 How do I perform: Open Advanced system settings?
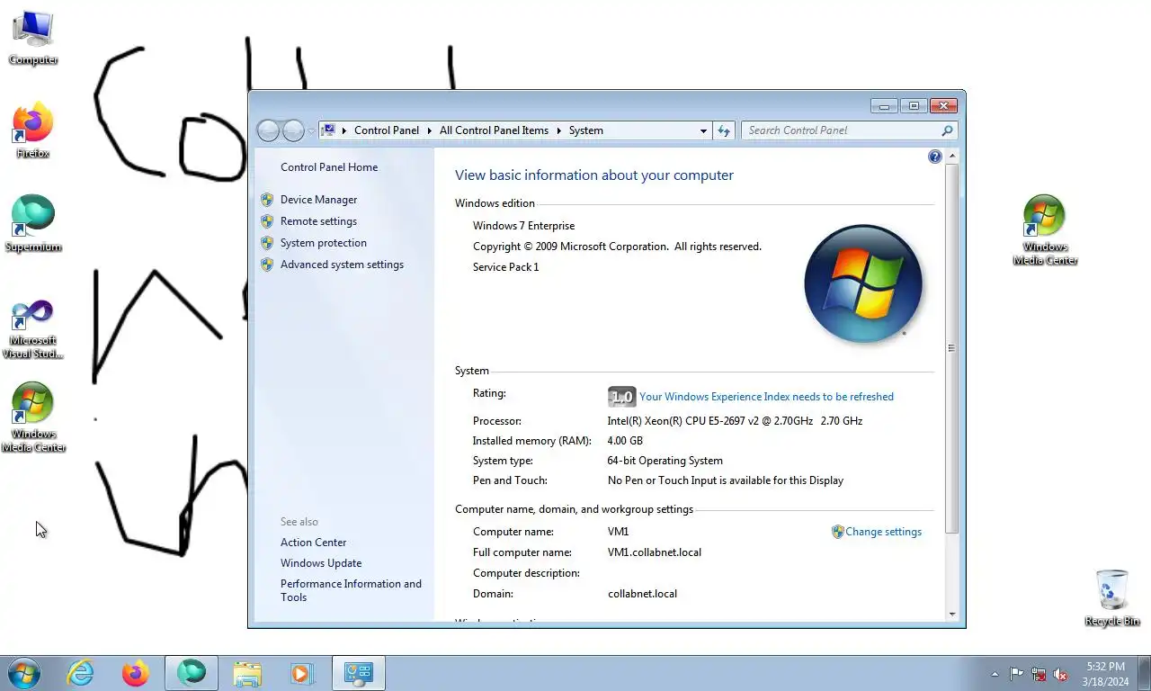[342, 265]
